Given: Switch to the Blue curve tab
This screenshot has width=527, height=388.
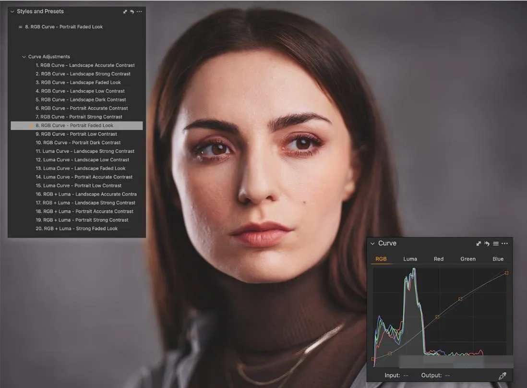Looking at the screenshot, I should (498, 259).
